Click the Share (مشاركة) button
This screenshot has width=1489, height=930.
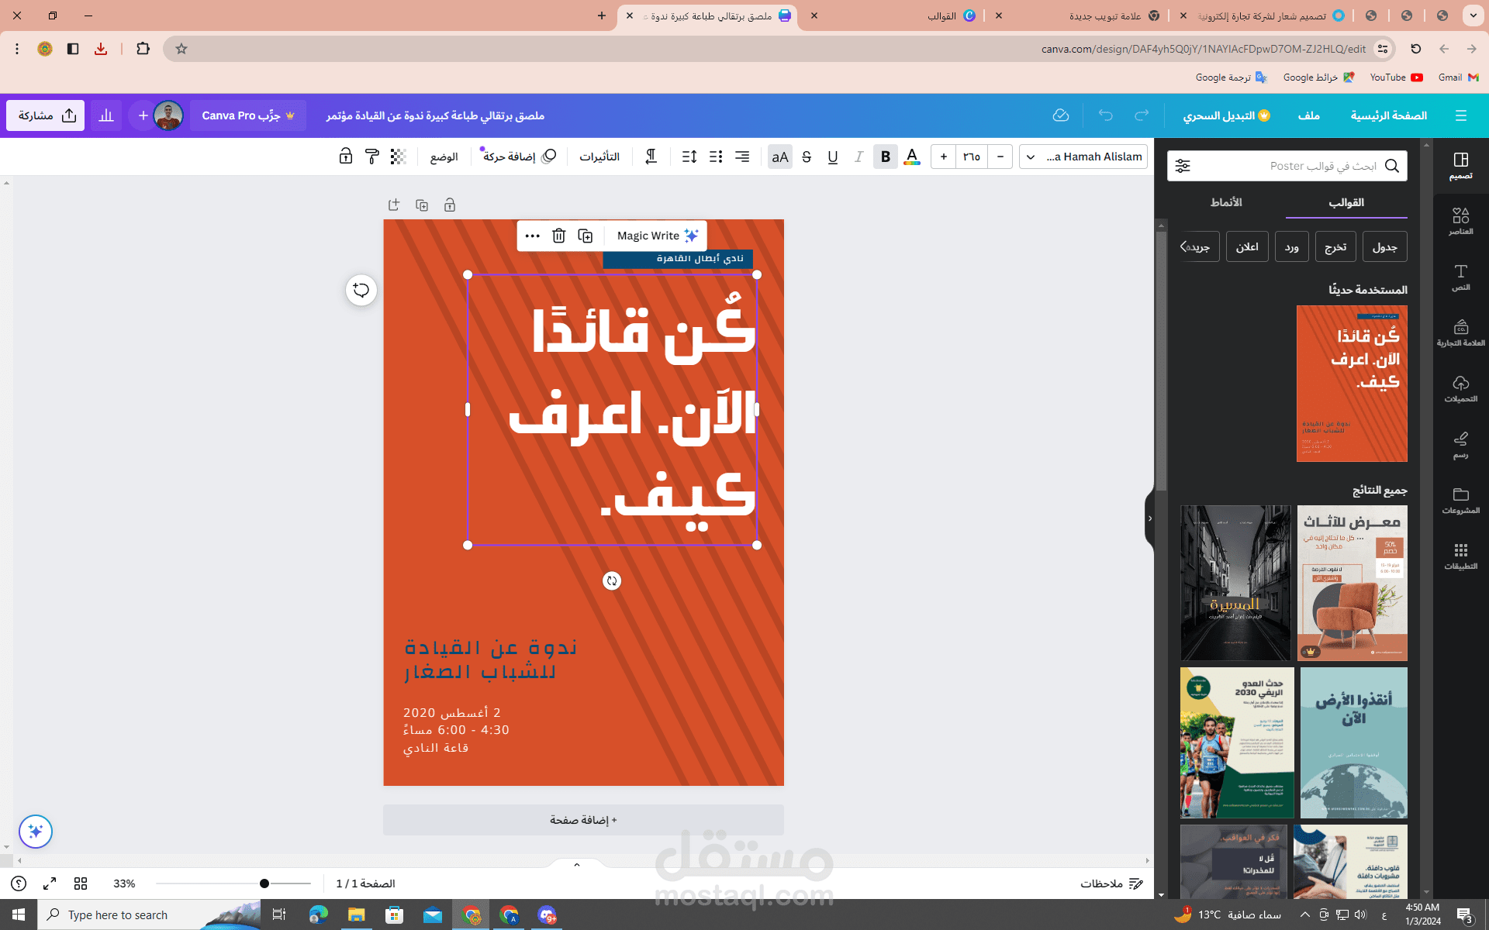[46, 115]
